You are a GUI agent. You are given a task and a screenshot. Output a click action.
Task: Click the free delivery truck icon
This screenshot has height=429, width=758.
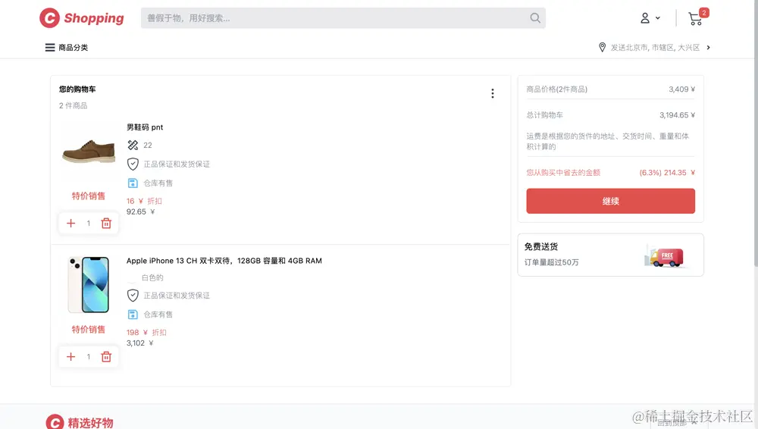666,256
